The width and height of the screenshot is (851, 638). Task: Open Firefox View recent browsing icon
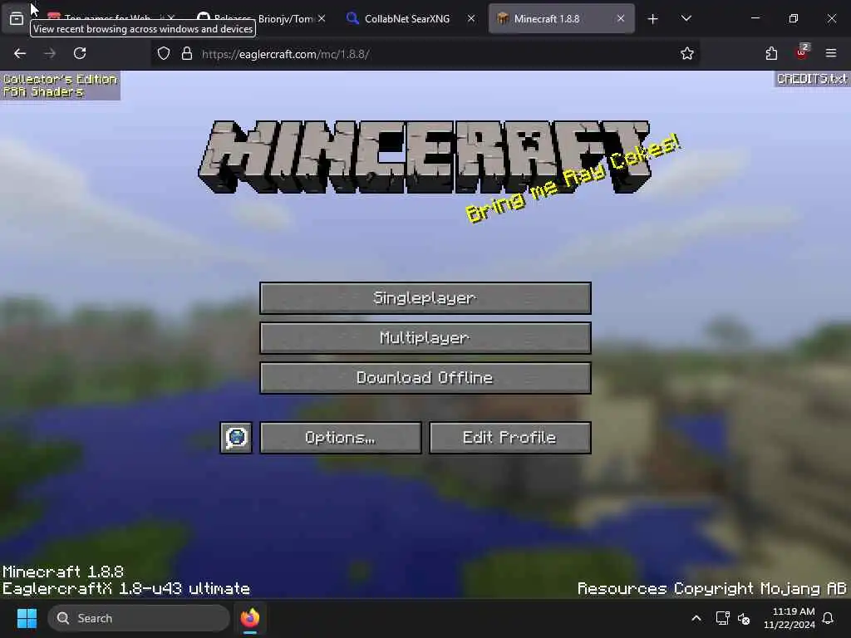tap(17, 18)
